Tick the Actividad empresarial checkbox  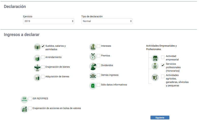click(x=163, y=57)
